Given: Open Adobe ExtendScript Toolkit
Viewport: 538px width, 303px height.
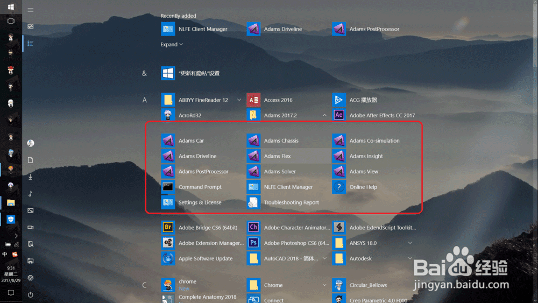Looking at the screenshot, I should [374, 227].
